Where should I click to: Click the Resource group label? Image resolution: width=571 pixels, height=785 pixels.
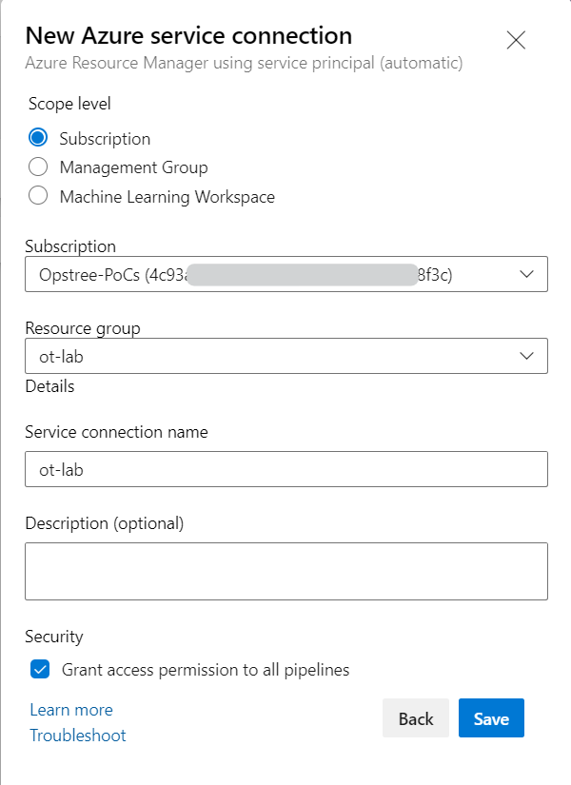click(83, 328)
